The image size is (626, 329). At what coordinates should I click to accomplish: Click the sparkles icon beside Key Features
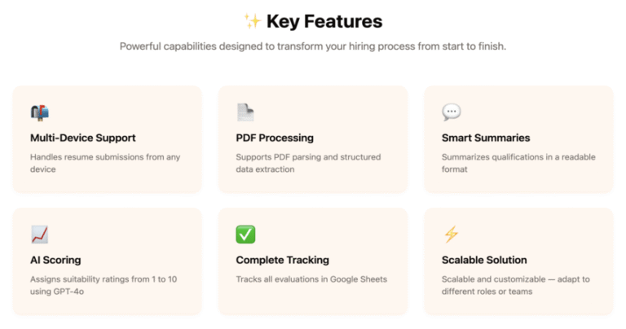coord(253,21)
